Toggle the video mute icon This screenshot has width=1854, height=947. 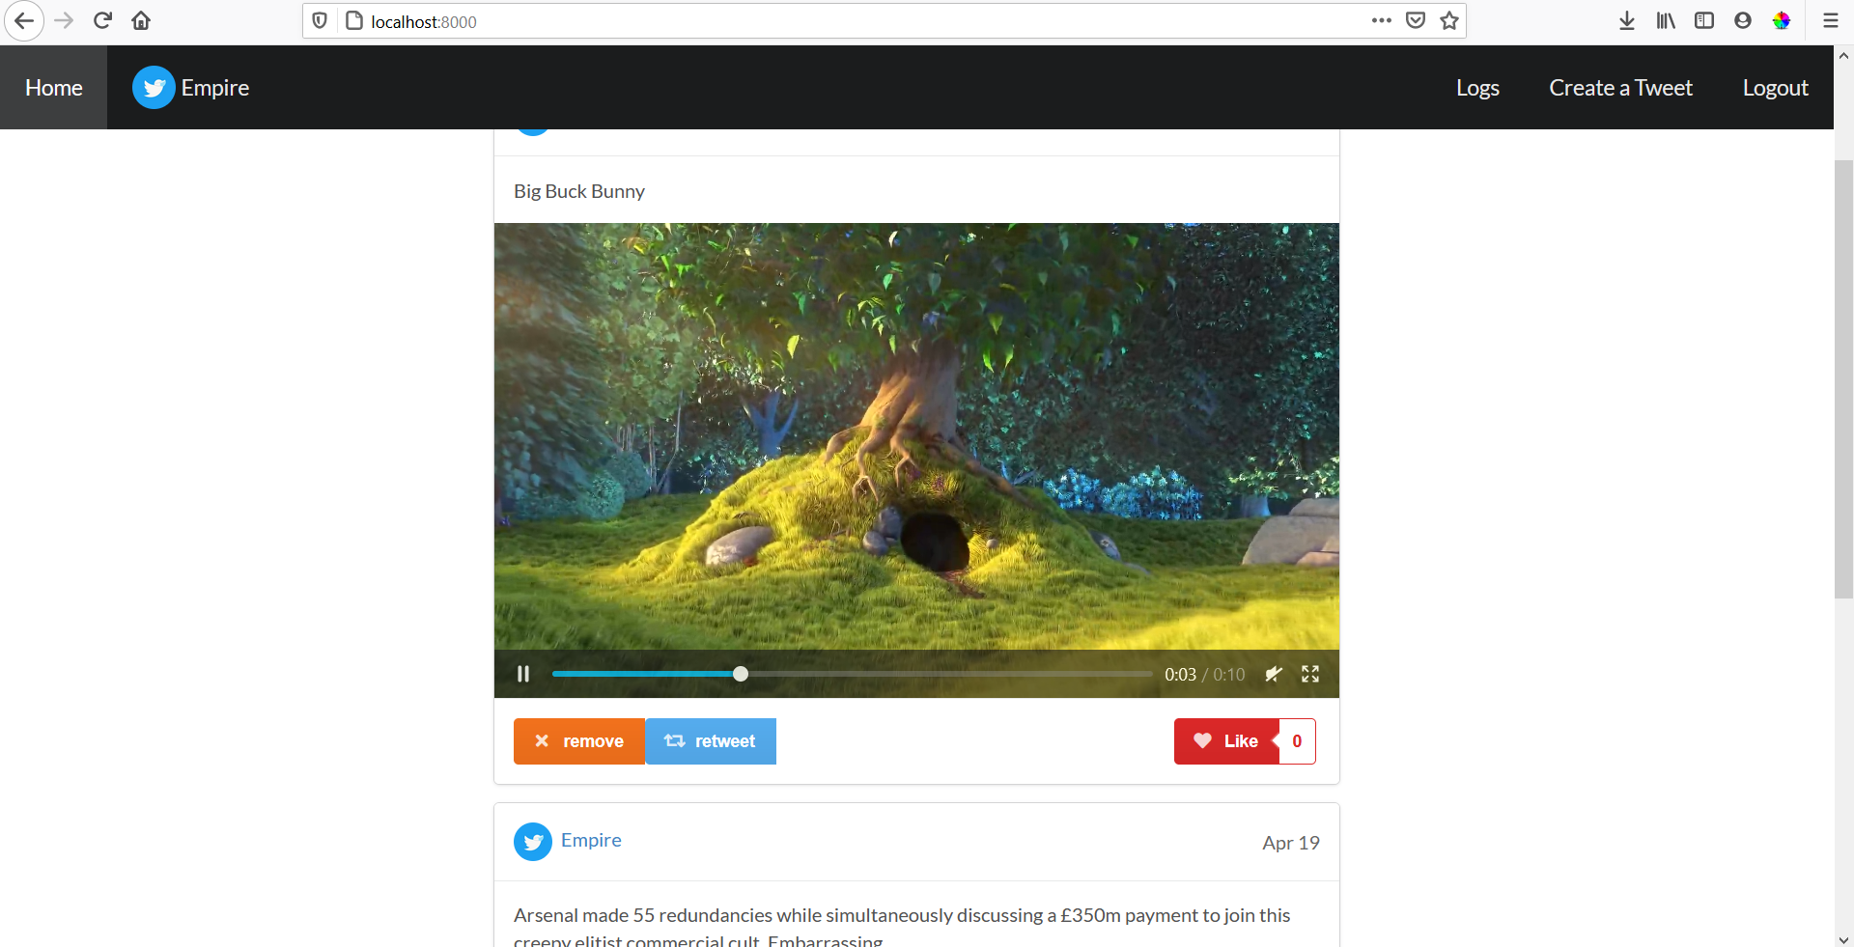coord(1274,674)
